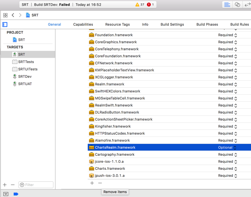Click the Foundation.framework toolbox icon

point(92,35)
